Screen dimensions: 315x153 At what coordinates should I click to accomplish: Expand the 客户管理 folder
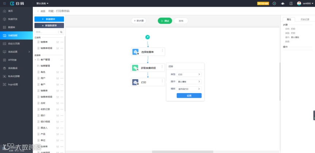(x=35, y=60)
